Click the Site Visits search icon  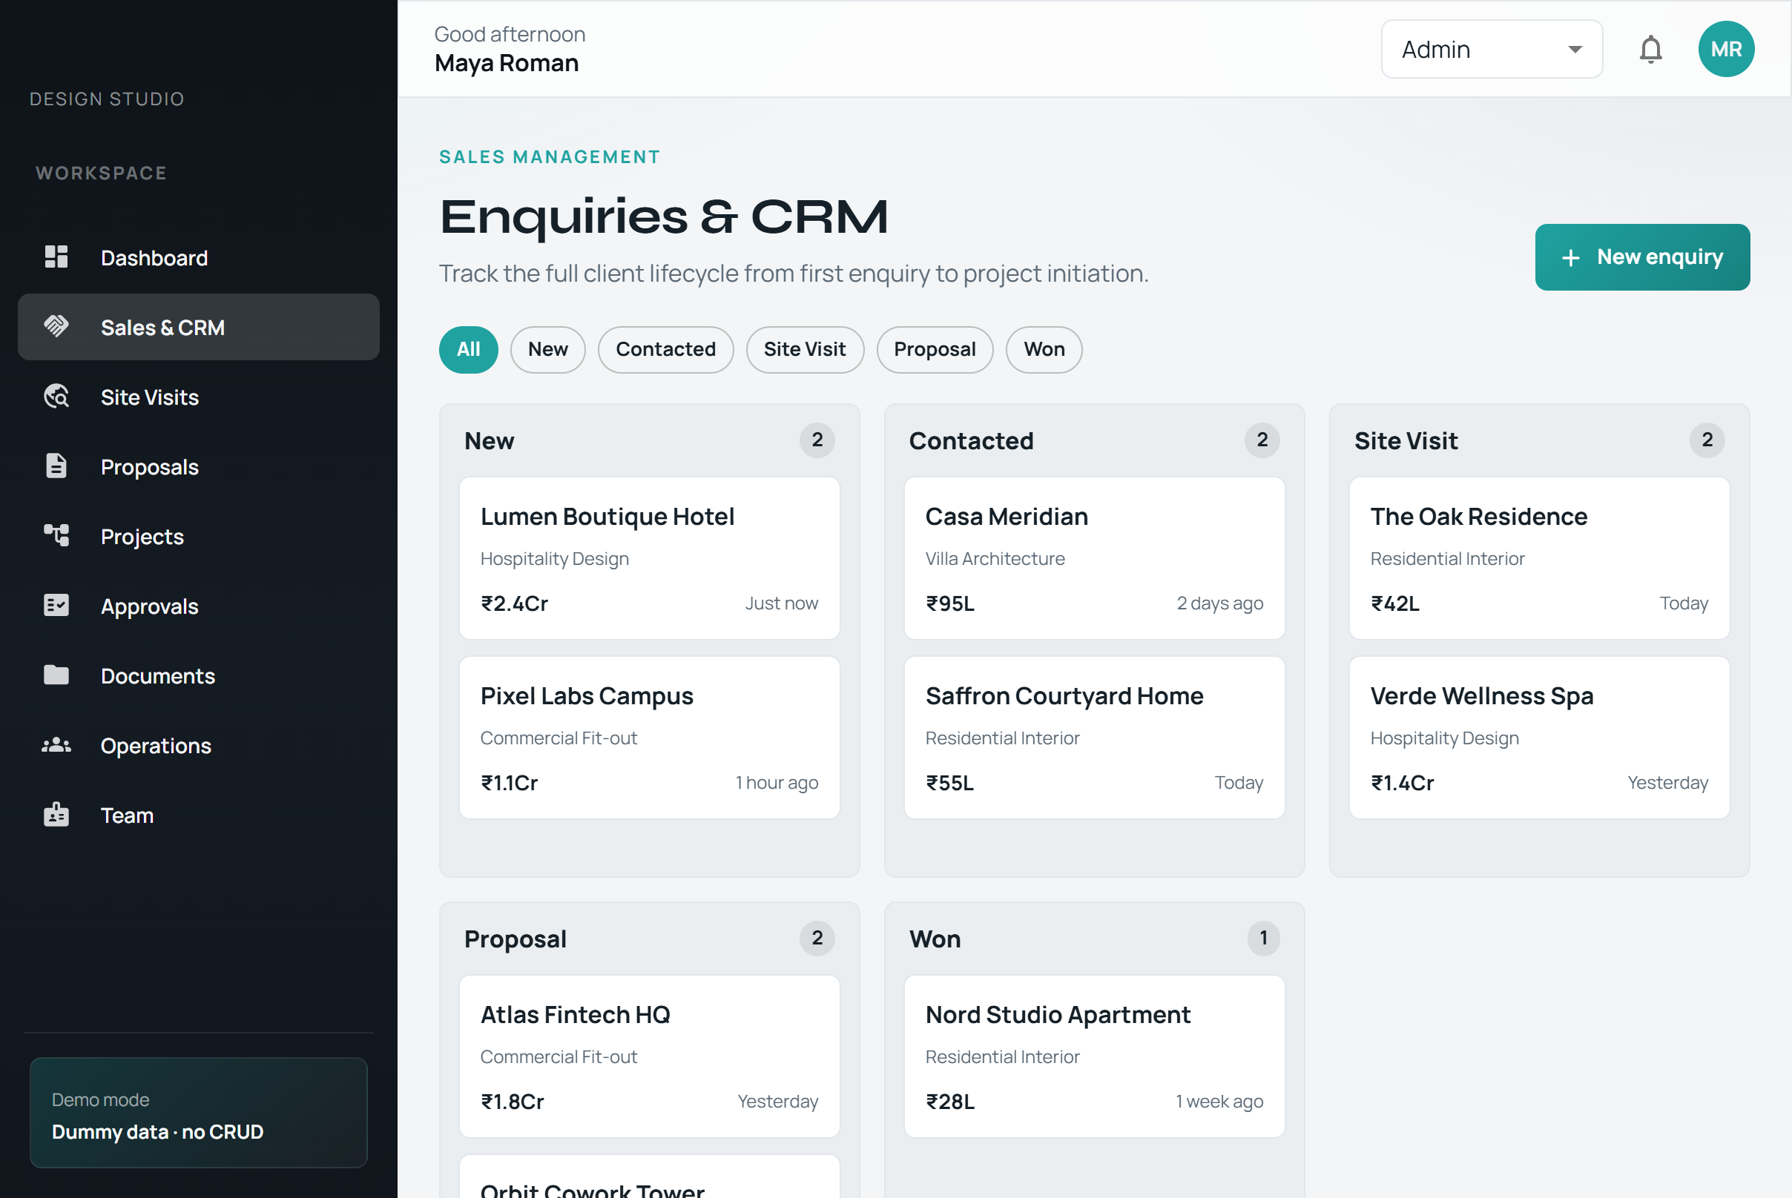point(56,397)
